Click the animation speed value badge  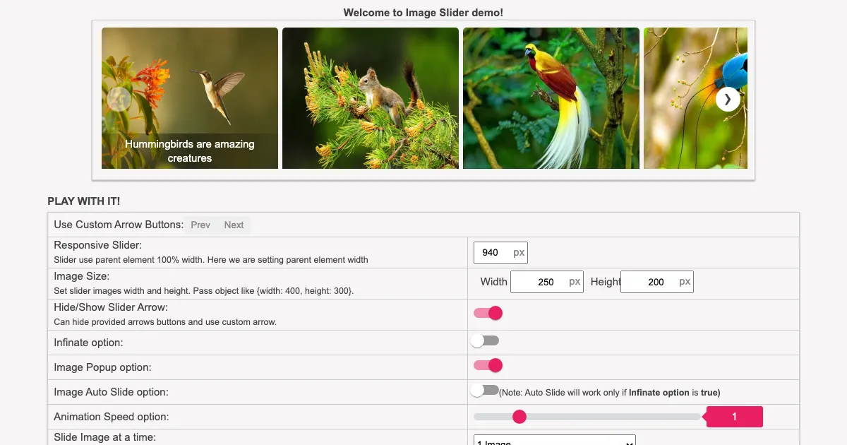click(734, 417)
